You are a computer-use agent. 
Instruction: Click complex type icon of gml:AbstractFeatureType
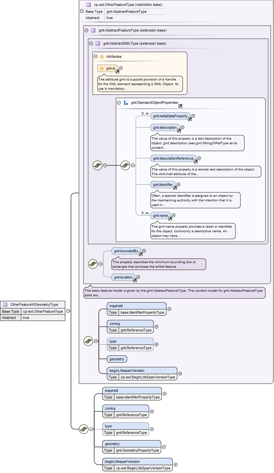click(93, 30)
